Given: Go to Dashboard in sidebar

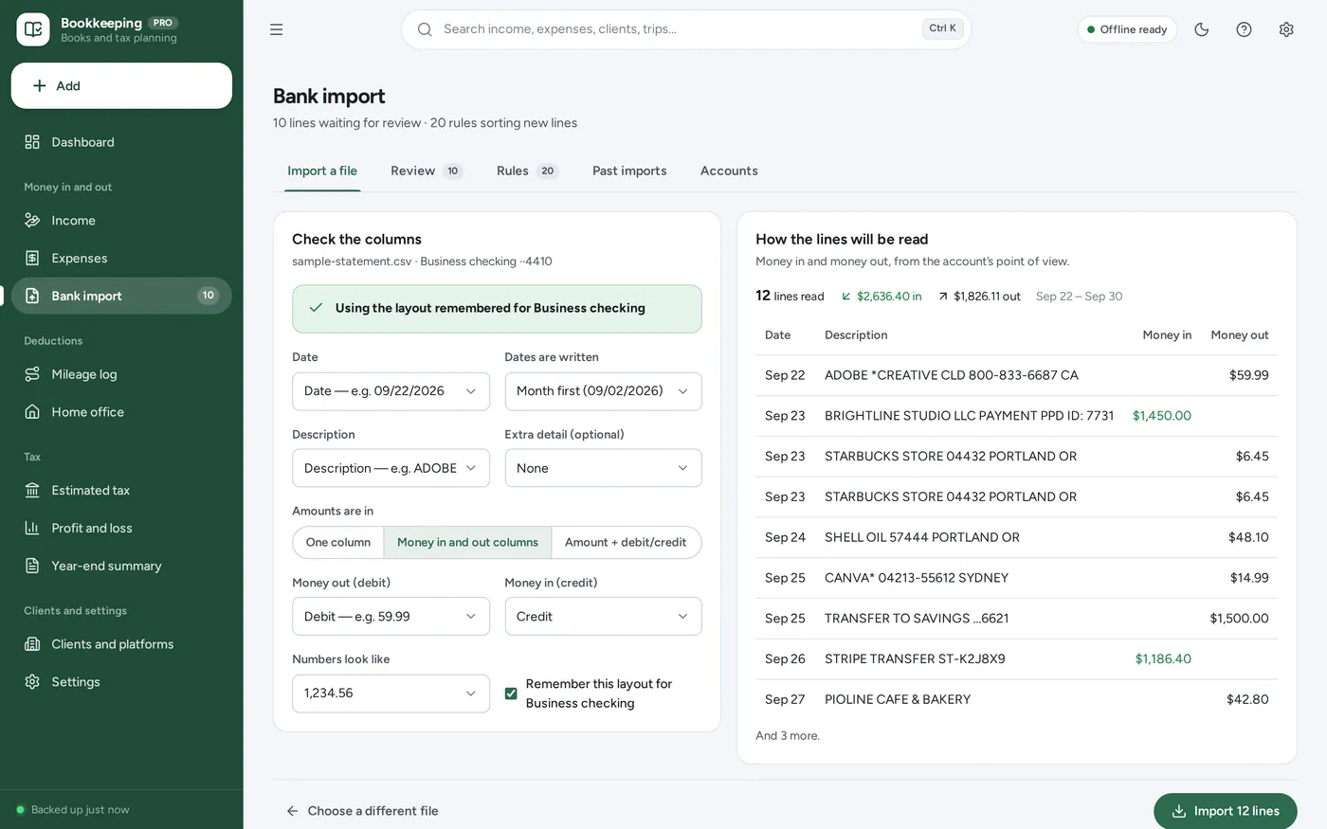Looking at the screenshot, I should click(x=121, y=142).
